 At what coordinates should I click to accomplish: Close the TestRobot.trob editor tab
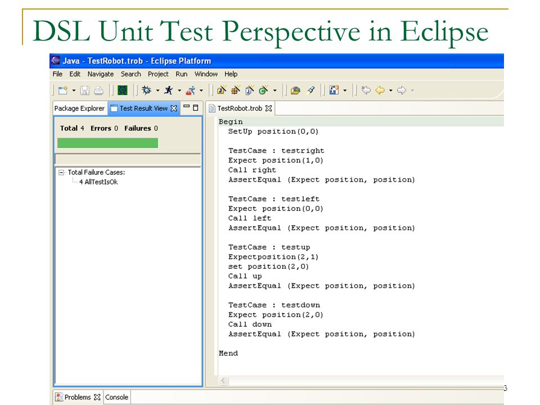(x=269, y=108)
